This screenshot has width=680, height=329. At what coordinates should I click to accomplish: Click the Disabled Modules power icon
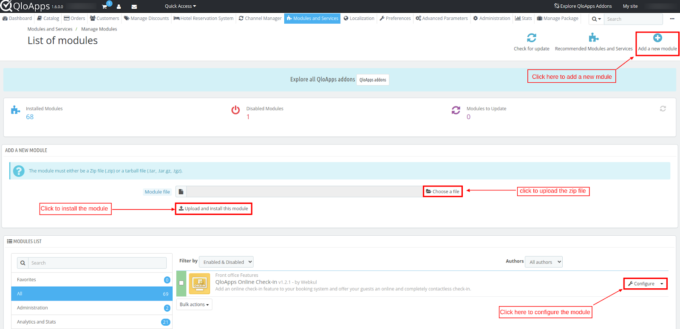click(235, 110)
